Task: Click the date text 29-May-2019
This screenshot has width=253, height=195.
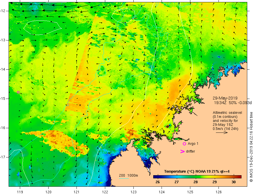Action: (225, 98)
